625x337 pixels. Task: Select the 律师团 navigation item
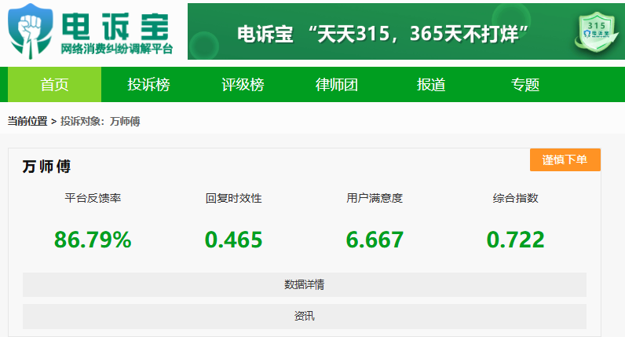(x=337, y=85)
